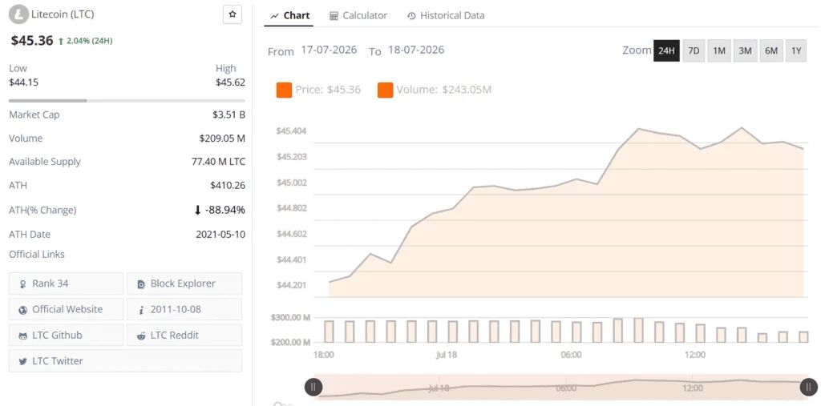Screen dimensions: 821x406
Task: Click the low-high price range bar
Action: [x=127, y=100]
